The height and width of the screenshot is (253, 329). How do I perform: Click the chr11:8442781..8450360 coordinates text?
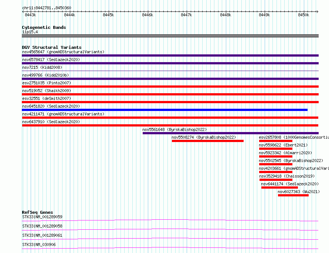tap(47, 8)
